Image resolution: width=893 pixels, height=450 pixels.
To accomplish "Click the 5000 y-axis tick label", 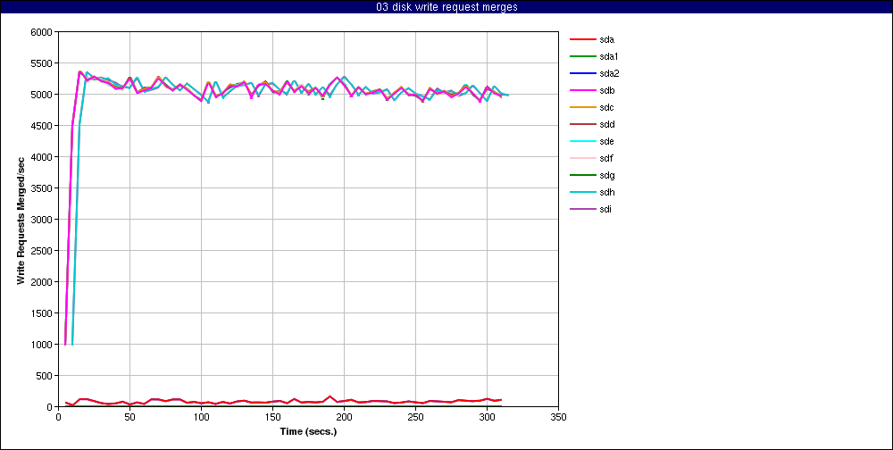I will pos(43,95).
